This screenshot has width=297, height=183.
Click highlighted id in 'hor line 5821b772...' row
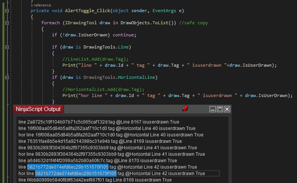(76, 174)
